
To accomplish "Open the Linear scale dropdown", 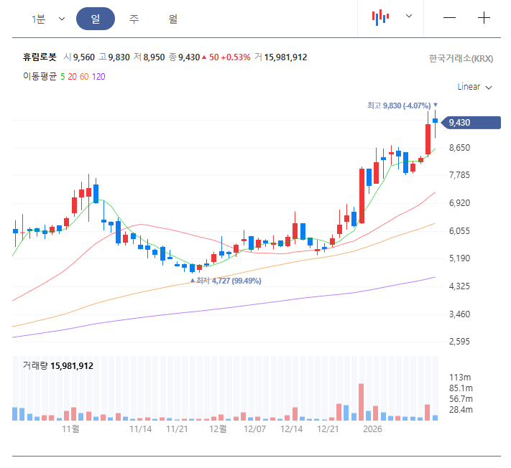I will point(474,87).
